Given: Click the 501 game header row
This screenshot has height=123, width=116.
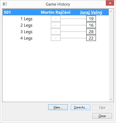Looking at the screenshot, I should (56, 12).
